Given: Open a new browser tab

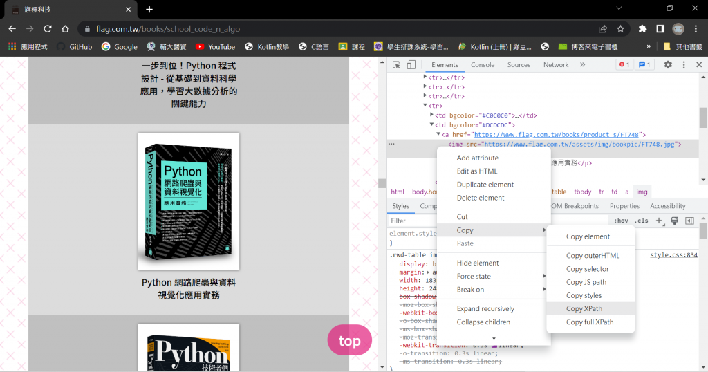Looking at the screenshot, I should (149, 9).
